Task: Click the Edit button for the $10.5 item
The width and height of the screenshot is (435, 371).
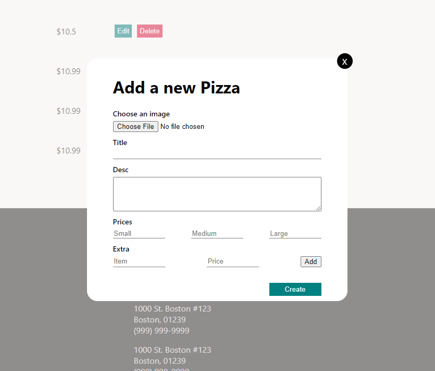Action: (x=123, y=31)
